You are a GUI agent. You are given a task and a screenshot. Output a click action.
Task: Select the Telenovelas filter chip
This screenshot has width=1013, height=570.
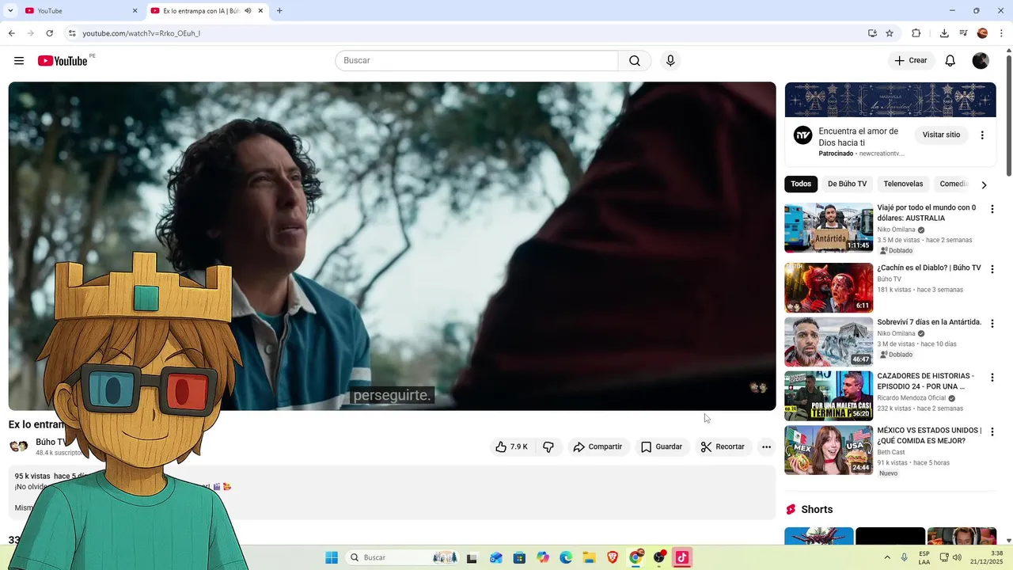903,184
